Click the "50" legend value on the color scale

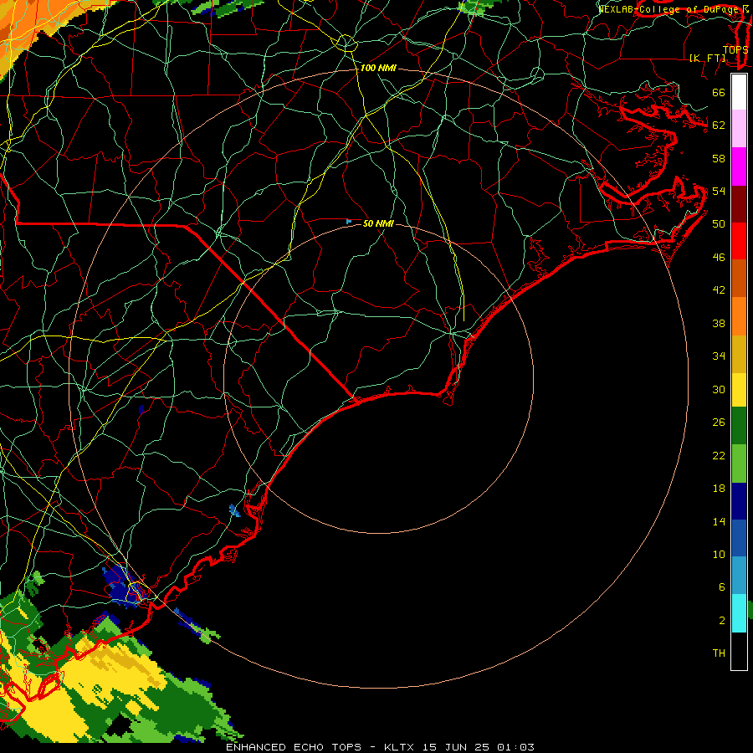click(719, 224)
